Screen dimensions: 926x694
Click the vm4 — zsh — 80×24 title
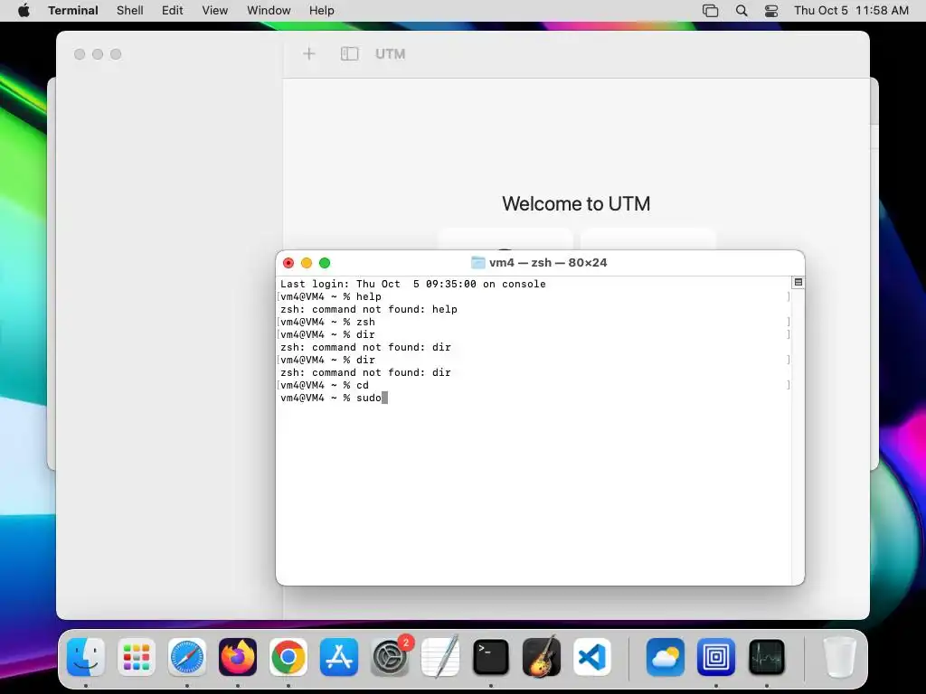click(x=548, y=263)
